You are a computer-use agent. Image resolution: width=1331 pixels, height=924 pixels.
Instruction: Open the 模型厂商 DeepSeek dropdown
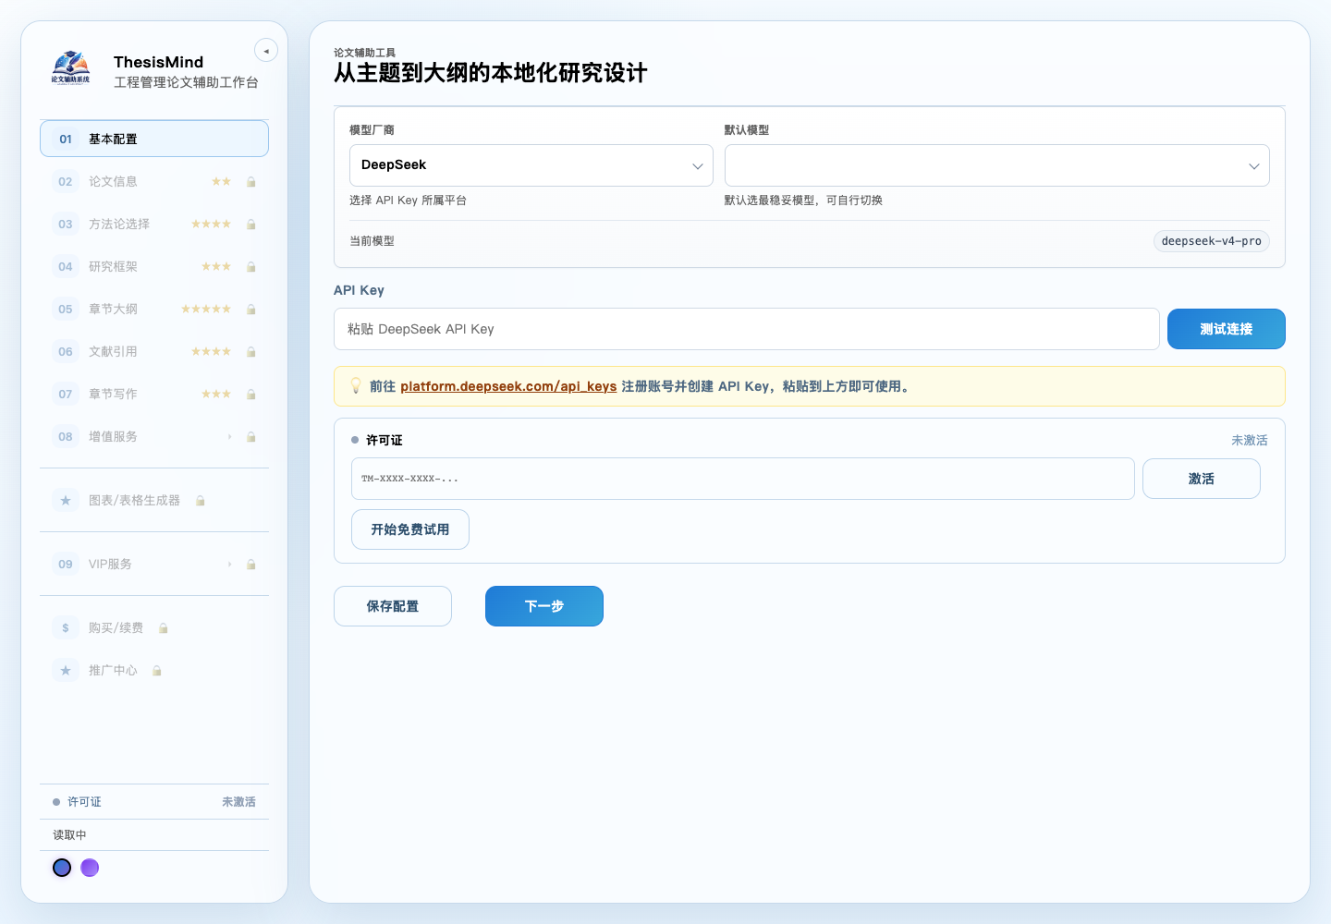pos(531,165)
